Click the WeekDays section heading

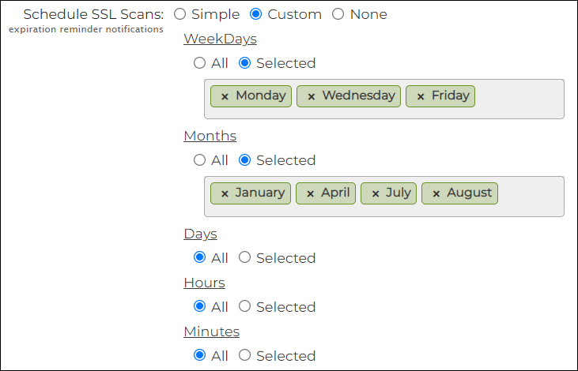220,39
